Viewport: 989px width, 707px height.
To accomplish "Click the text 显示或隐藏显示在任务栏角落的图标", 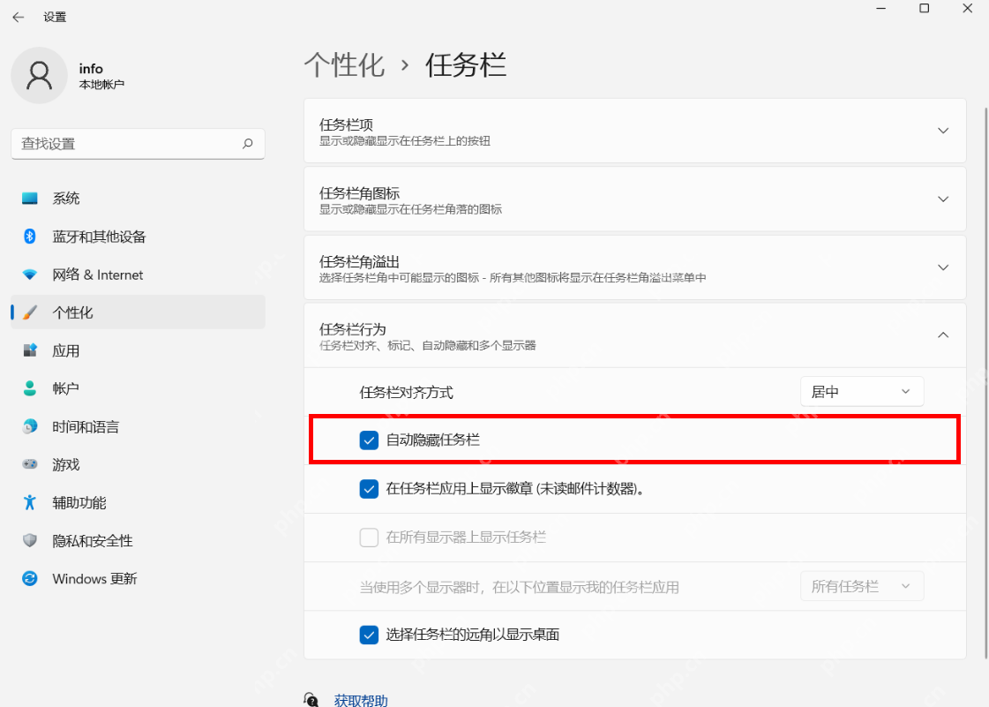I will click(x=410, y=209).
